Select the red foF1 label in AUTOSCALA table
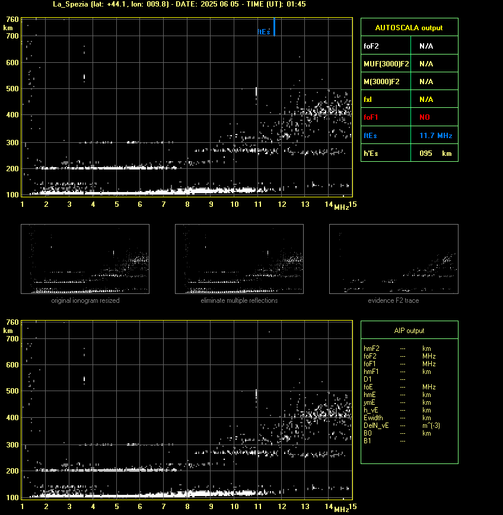 pyautogui.click(x=371, y=117)
